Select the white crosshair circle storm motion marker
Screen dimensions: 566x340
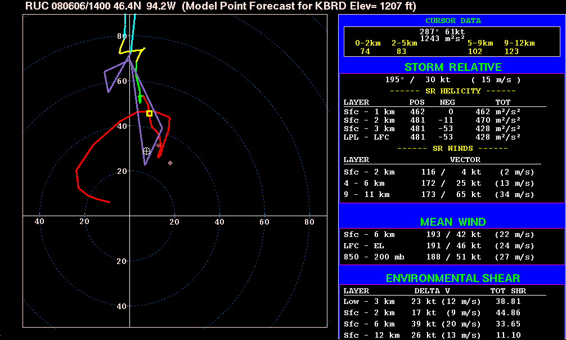point(146,151)
